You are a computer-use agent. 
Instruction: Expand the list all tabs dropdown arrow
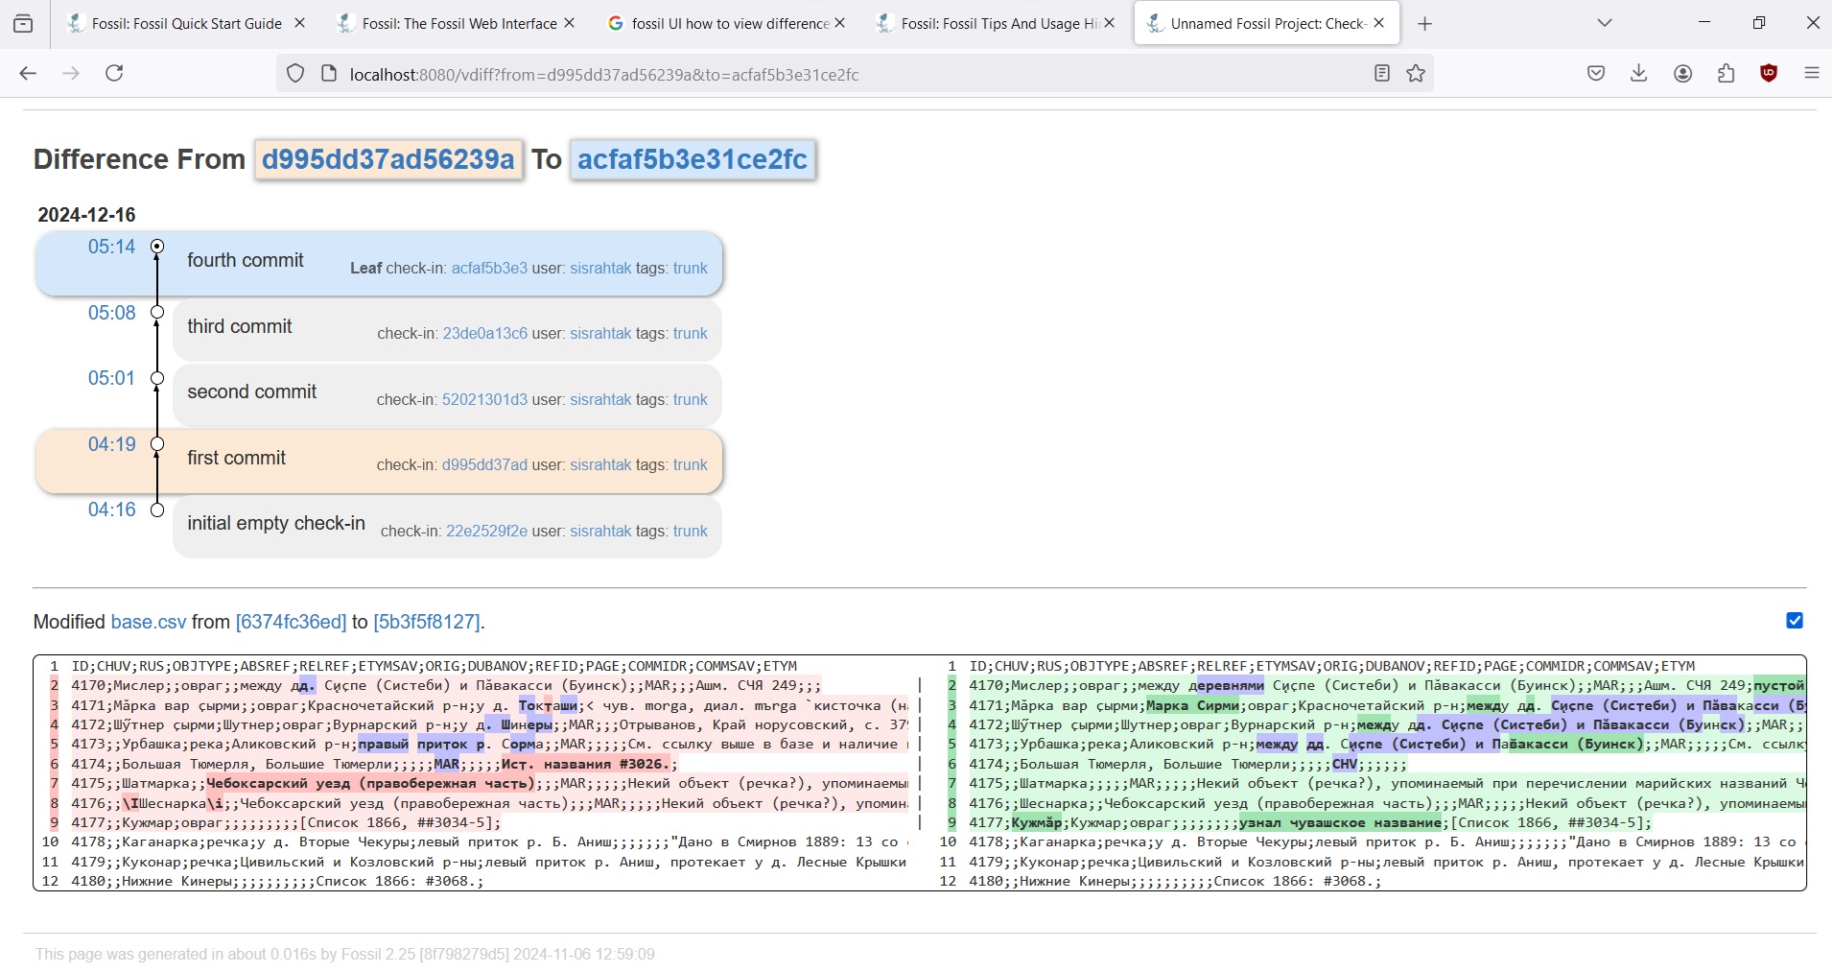point(1605,23)
